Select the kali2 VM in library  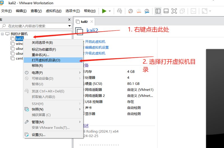(20, 39)
